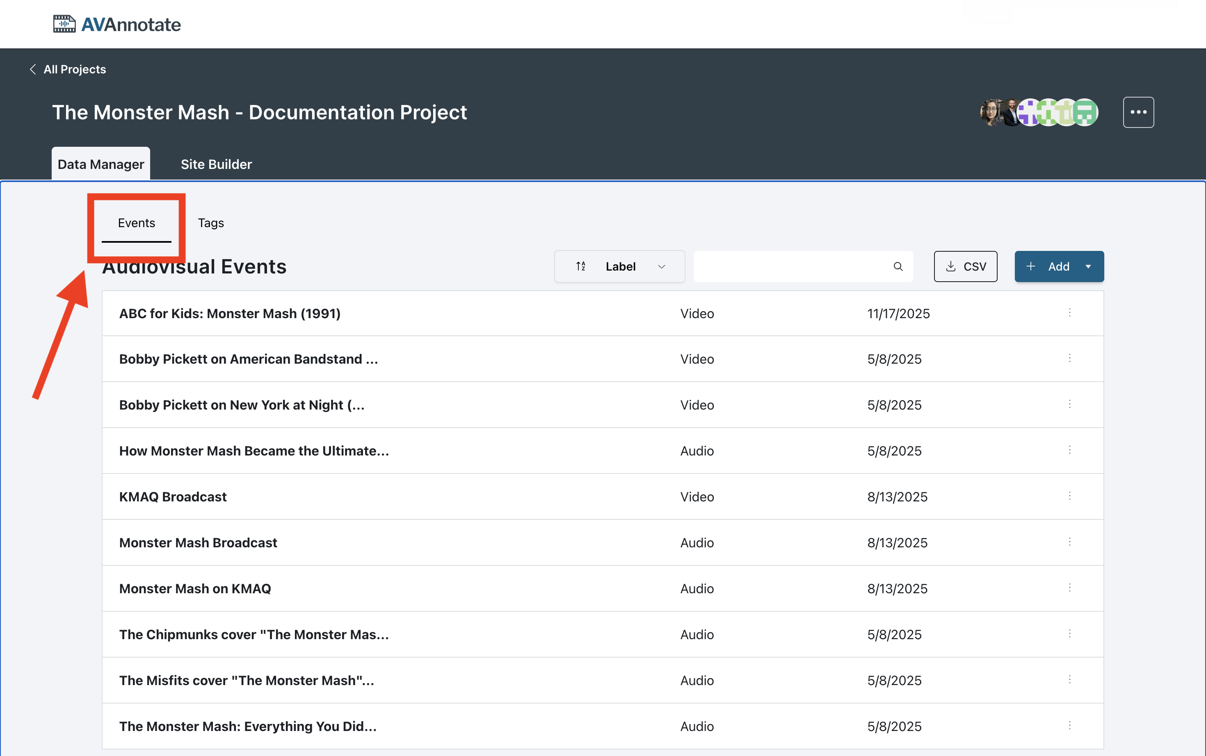Open the project options ellipsis menu
This screenshot has height=756, width=1206.
(1138, 112)
